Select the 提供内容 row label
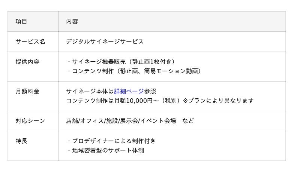The image size is (300, 172). (x=27, y=62)
